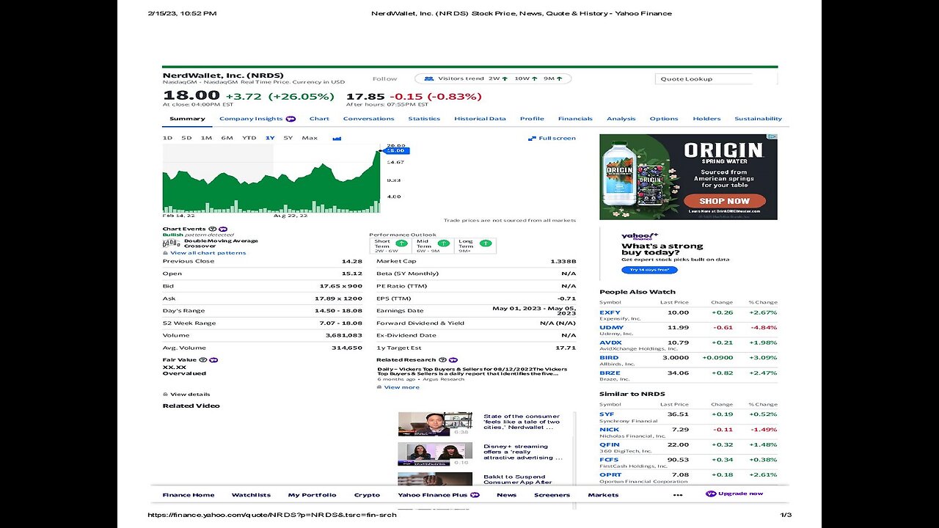Screen dimensions: 939x528
Task: Select the 5D chart range
Action: (x=186, y=138)
